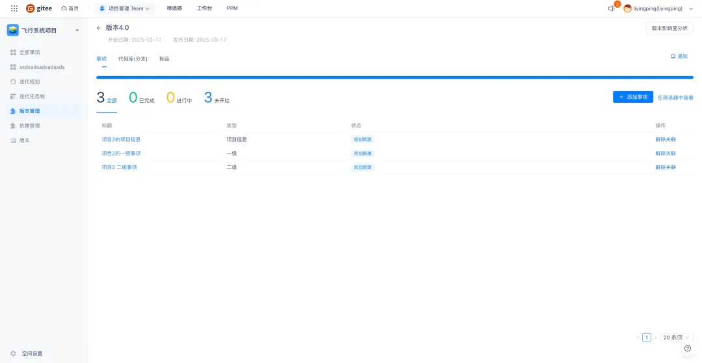
Task: Open the 项目管理 Team dropdown
Action: click(x=124, y=8)
